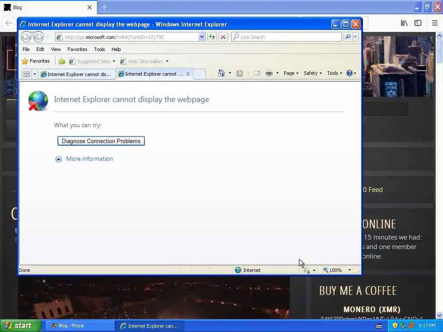The height and width of the screenshot is (332, 443).
Task: Open the Tools menu in menu bar
Action: (100, 49)
